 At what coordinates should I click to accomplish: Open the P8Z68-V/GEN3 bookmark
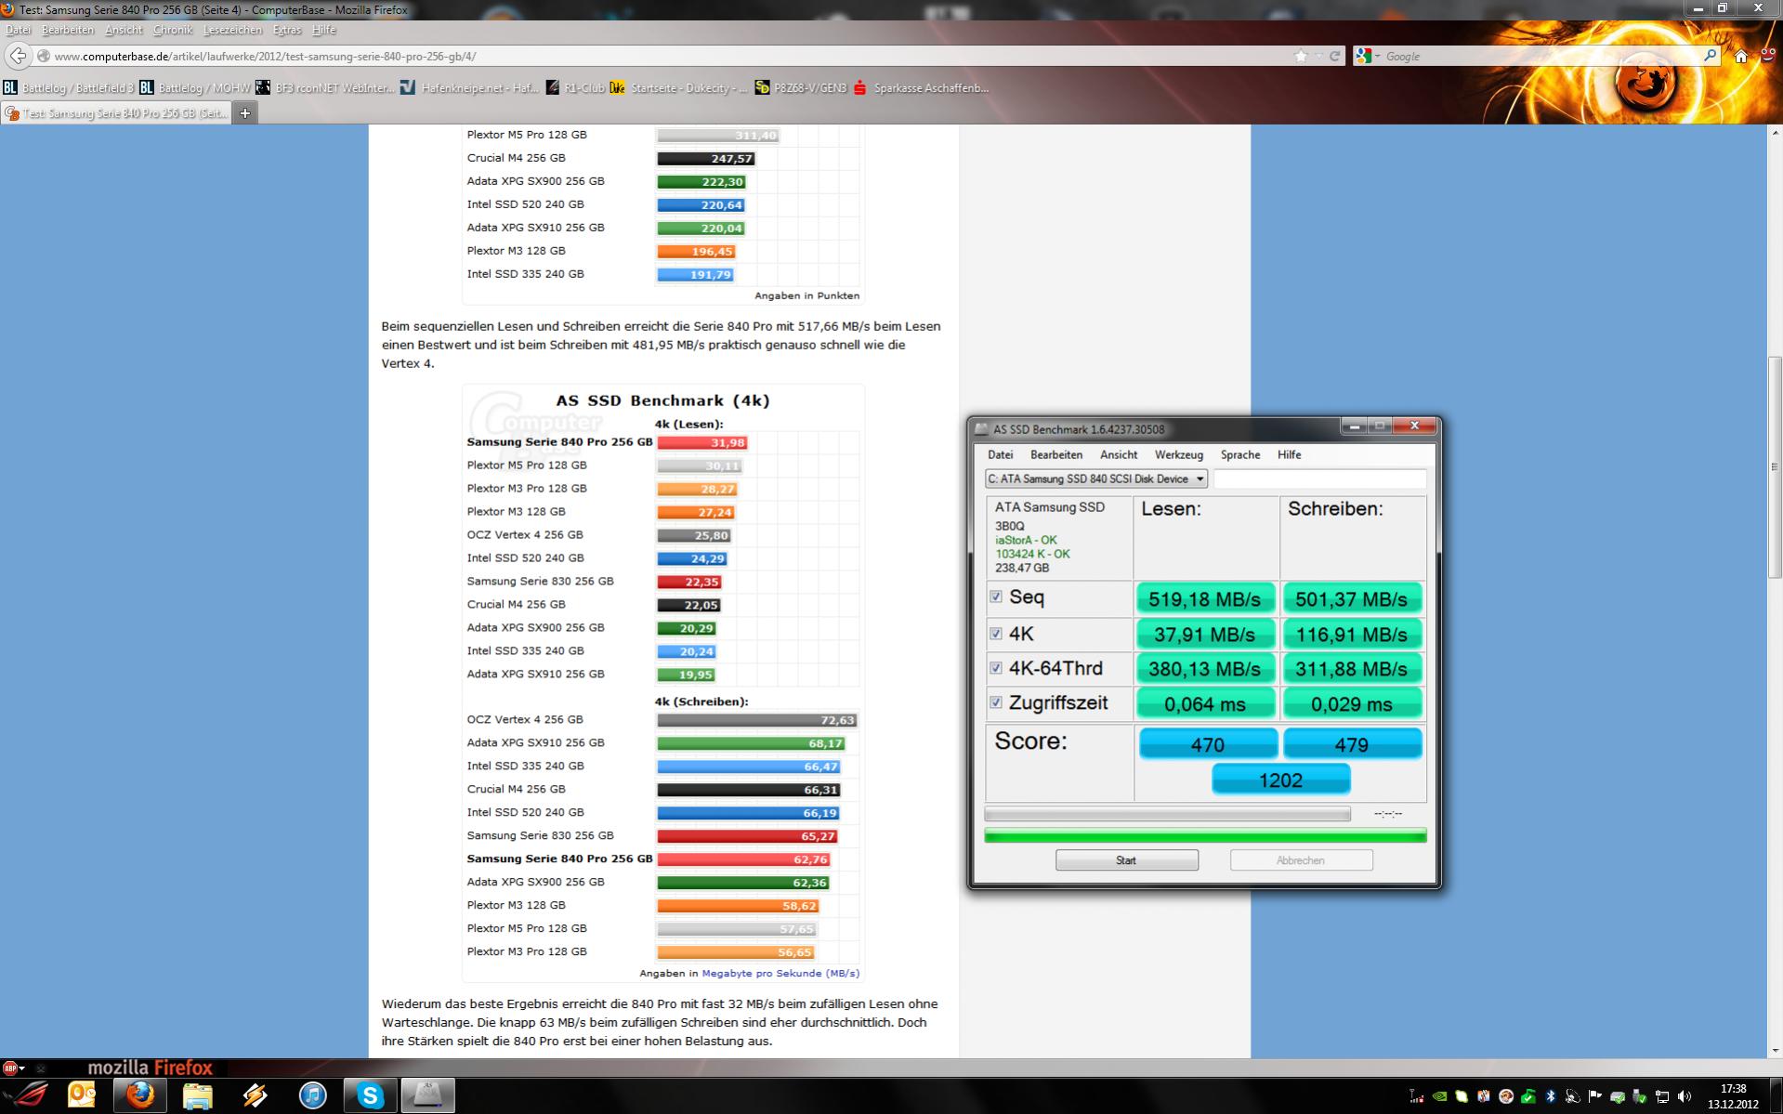coord(801,88)
